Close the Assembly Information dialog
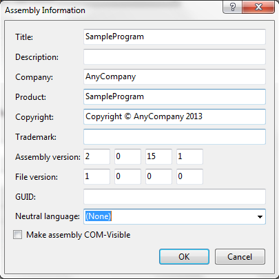 (258, 7)
